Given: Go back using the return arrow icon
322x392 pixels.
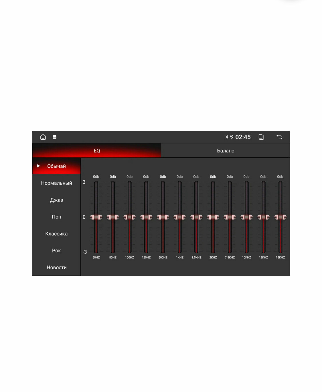Looking at the screenshot, I should pyautogui.click(x=279, y=137).
